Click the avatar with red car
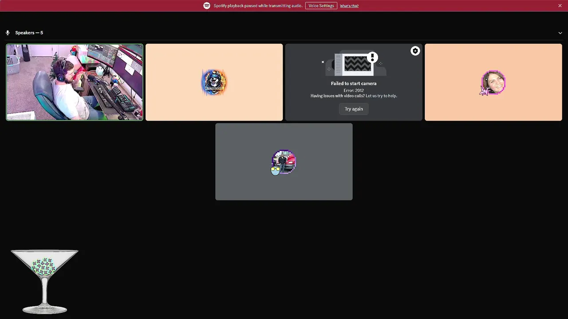This screenshot has height=319, width=568. (284, 162)
